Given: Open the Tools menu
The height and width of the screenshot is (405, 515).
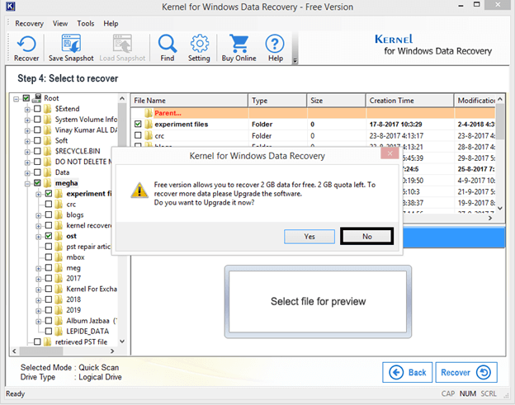Looking at the screenshot, I should point(86,24).
